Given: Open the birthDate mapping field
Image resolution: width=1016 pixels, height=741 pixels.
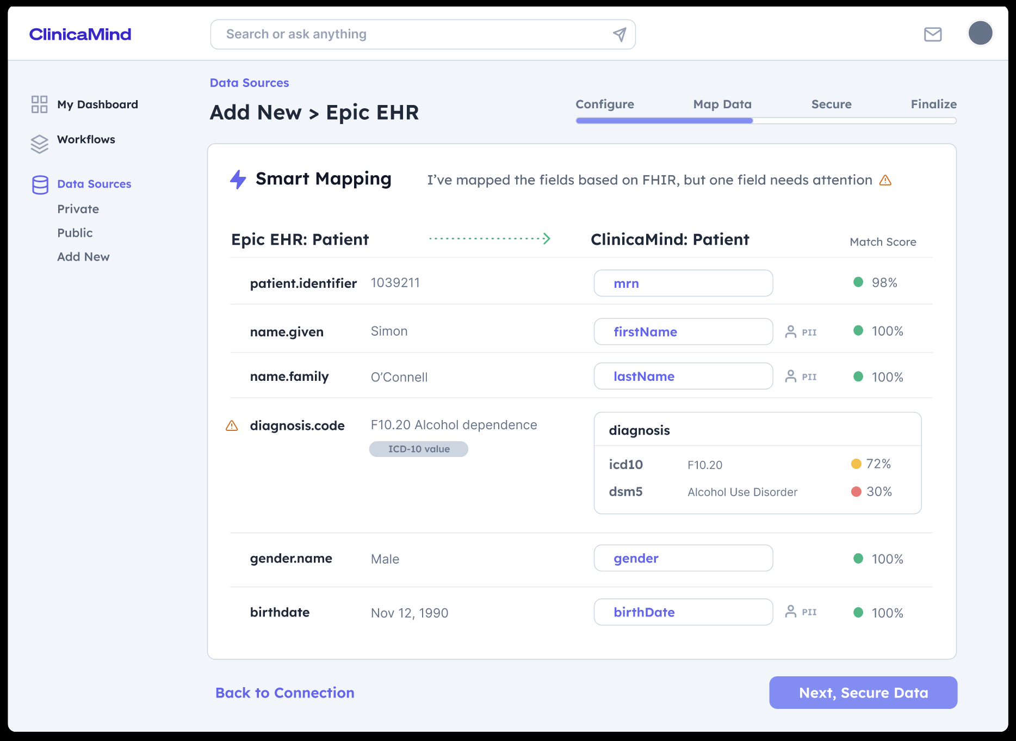Looking at the screenshot, I should point(683,612).
